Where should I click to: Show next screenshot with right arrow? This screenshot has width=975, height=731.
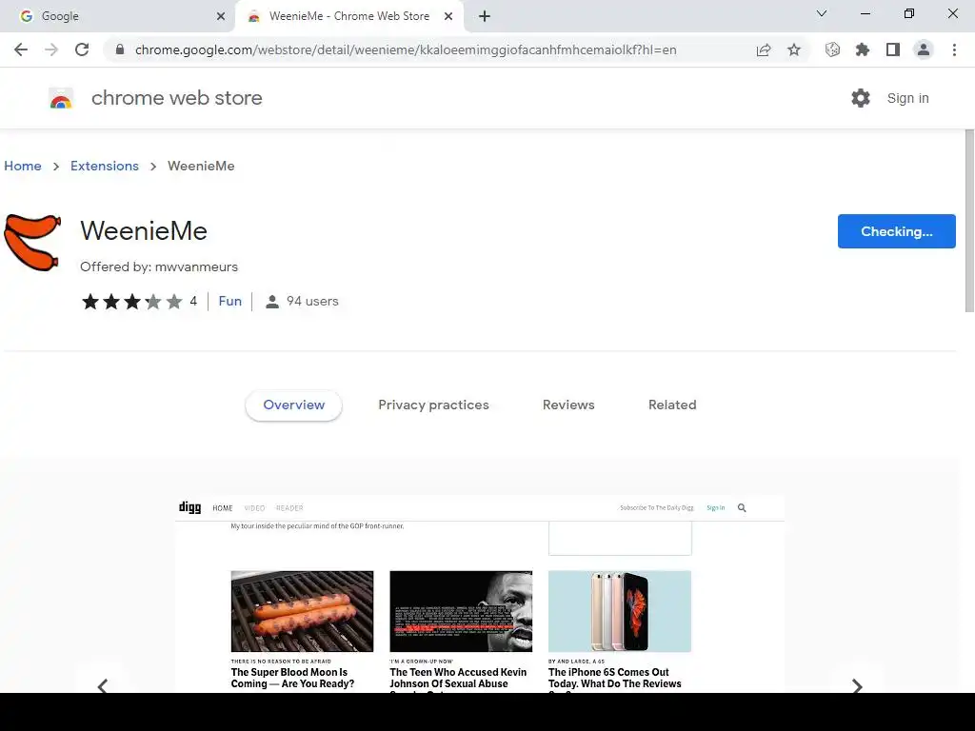pos(857,686)
